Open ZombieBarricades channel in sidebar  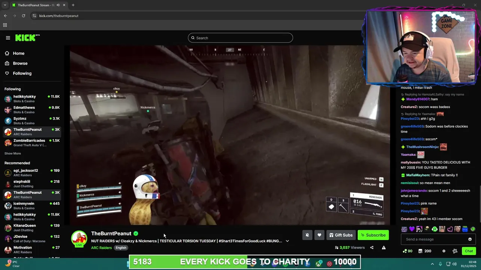(x=32, y=142)
